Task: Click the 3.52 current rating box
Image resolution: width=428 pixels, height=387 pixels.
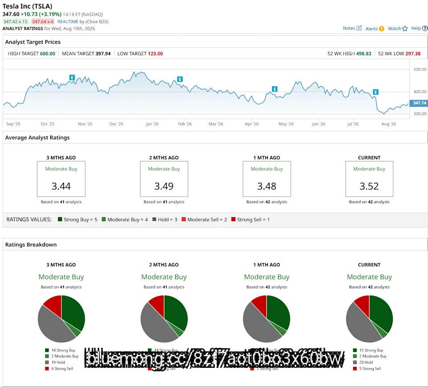Action: (x=369, y=179)
